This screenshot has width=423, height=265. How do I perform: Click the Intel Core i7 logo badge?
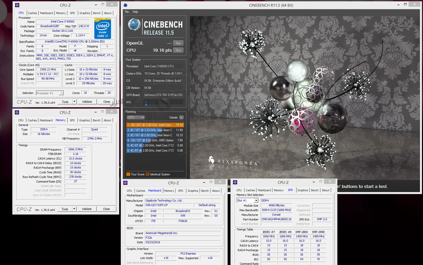(x=103, y=28)
